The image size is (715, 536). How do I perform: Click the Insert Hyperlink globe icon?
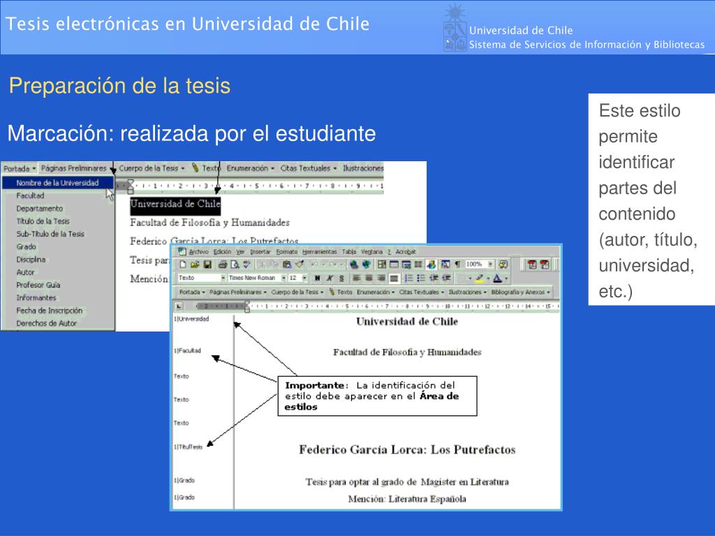click(354, 265)
